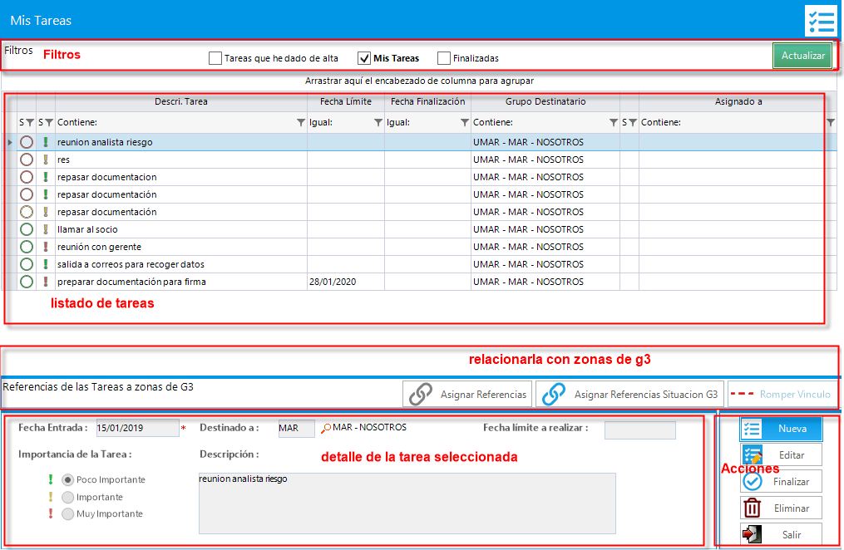Create a task with Nueva button

coord(781,429)
